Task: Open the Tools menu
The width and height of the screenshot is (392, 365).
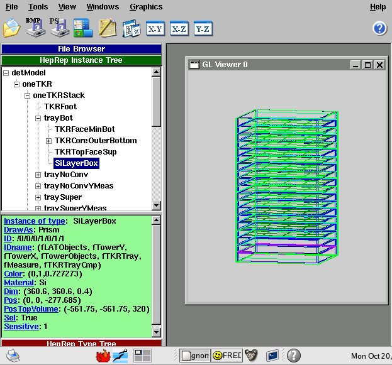Action: pyautogui.click(x=38, y=7)
